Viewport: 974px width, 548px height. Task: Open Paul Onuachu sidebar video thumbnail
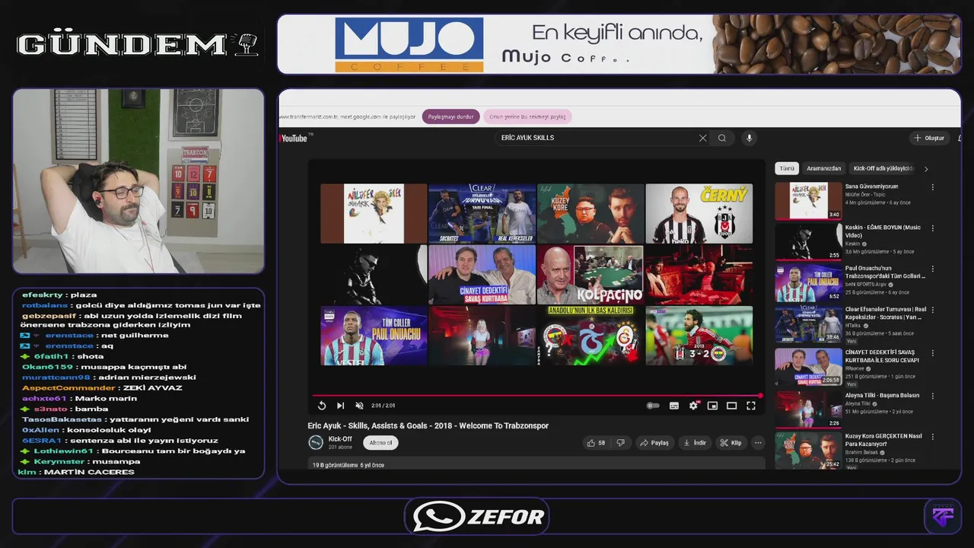pyautogui.click(x=808, y=282)
